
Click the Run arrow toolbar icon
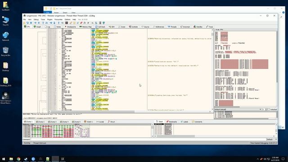(x=35, y=23)
